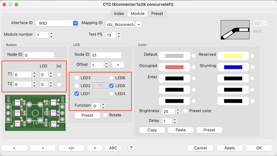
Task: Click the circuit board module image
Action: 35,113
